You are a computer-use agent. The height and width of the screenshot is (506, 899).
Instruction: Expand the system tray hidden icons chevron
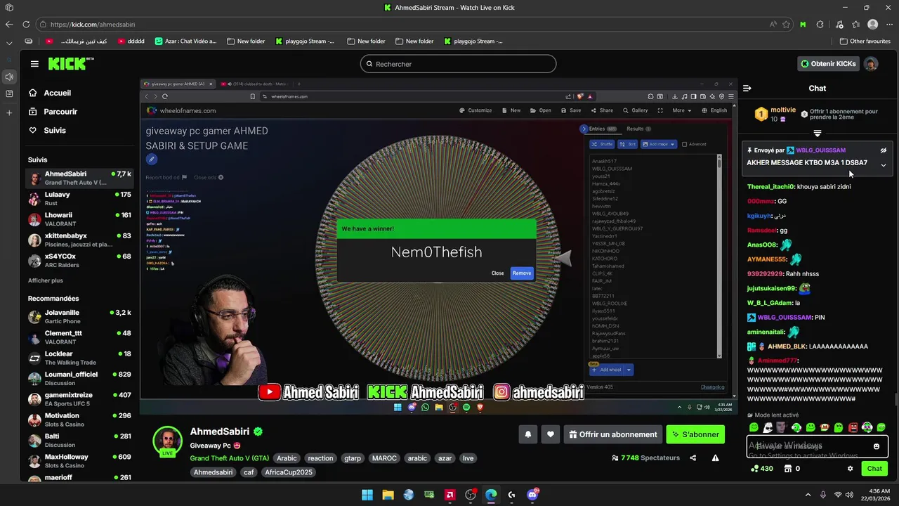tap(808, 495)
